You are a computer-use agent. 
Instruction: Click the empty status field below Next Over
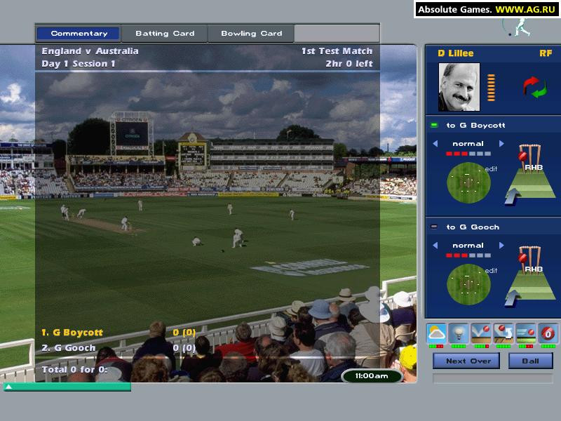[x=493, y=378]
